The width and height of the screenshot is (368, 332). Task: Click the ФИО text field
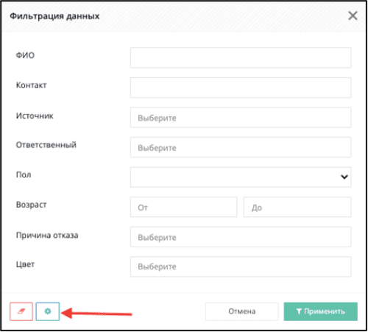point(241,57)
